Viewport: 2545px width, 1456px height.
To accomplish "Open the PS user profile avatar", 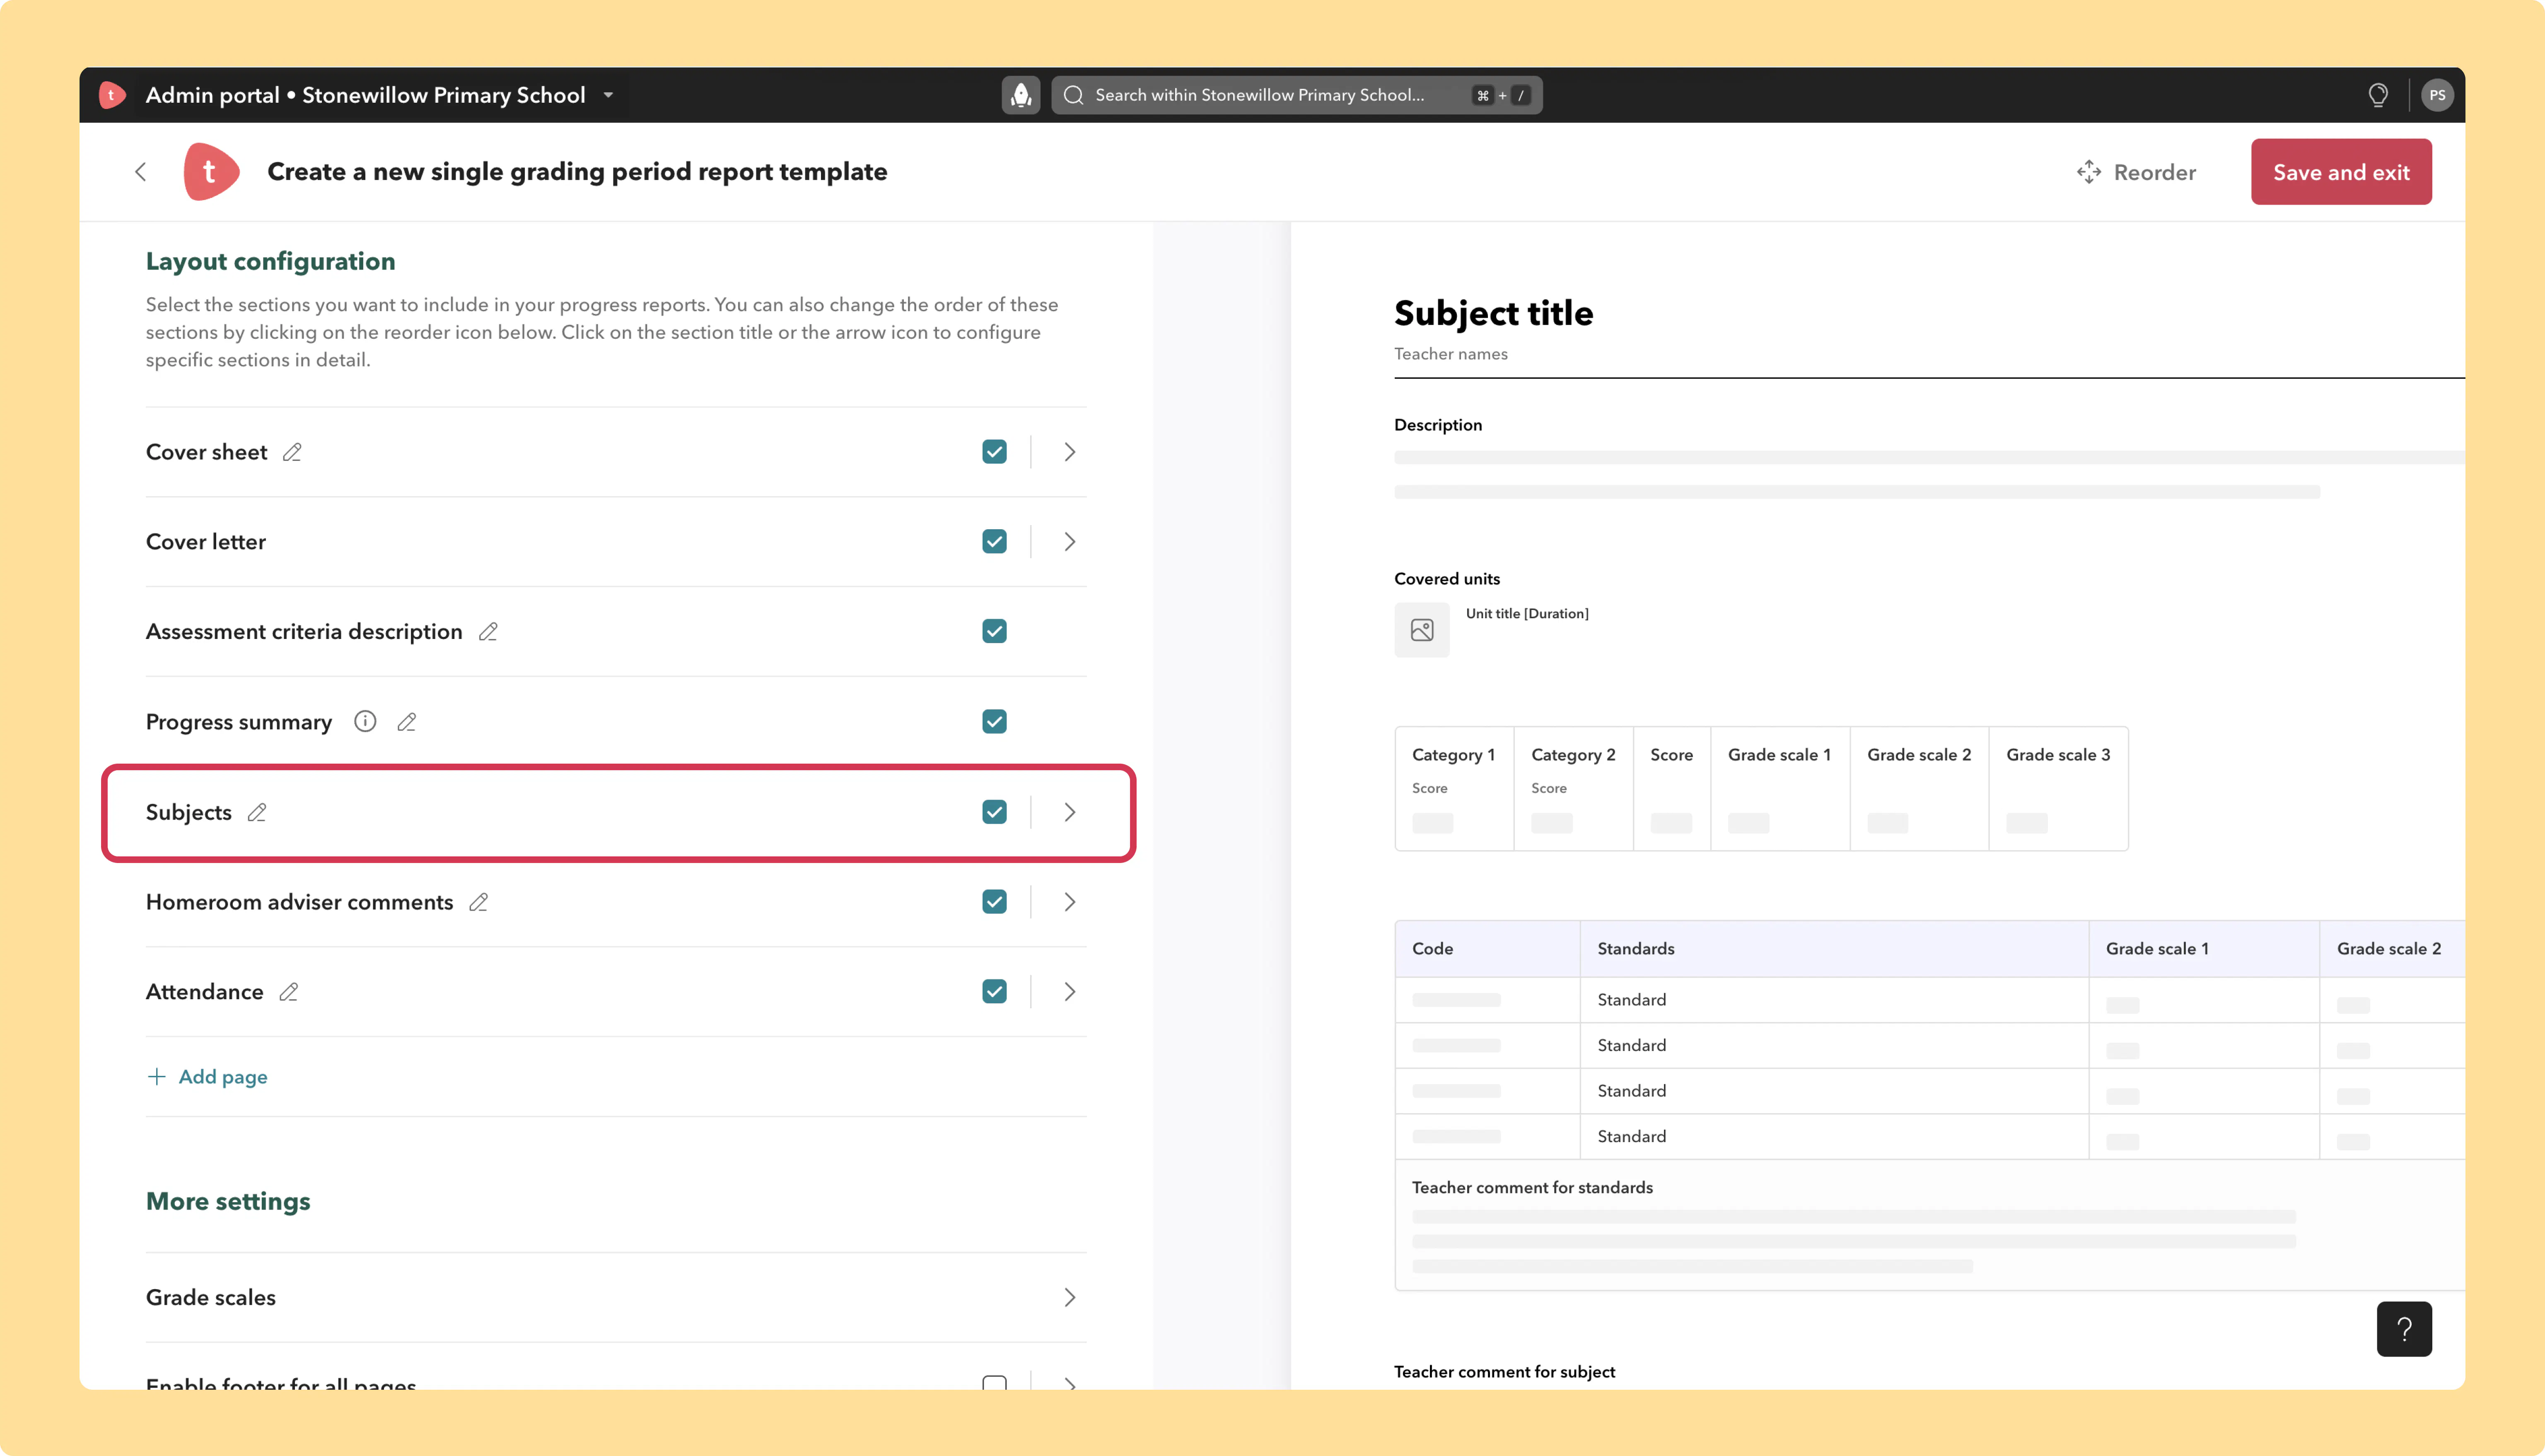I will (x=2437, y=95).
